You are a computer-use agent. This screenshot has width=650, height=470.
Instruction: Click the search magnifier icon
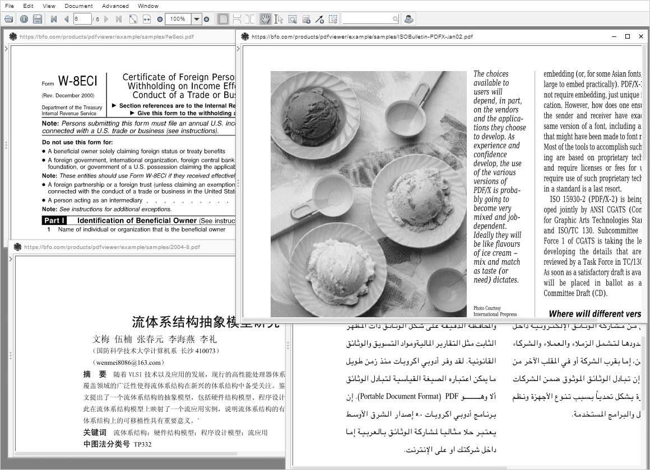396,19
